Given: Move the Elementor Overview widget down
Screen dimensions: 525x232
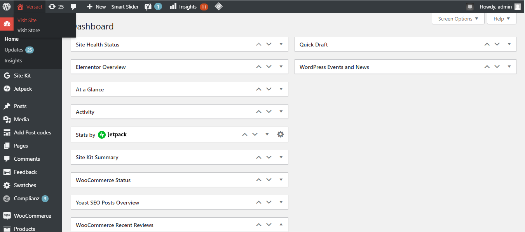Looking at the screenshot, I should (x=269, y=67).
